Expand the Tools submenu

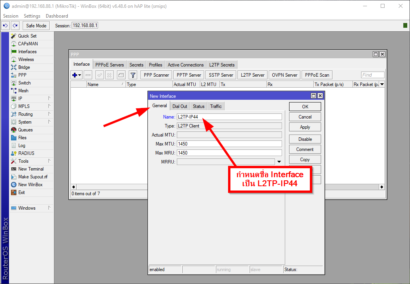point(49,161)
